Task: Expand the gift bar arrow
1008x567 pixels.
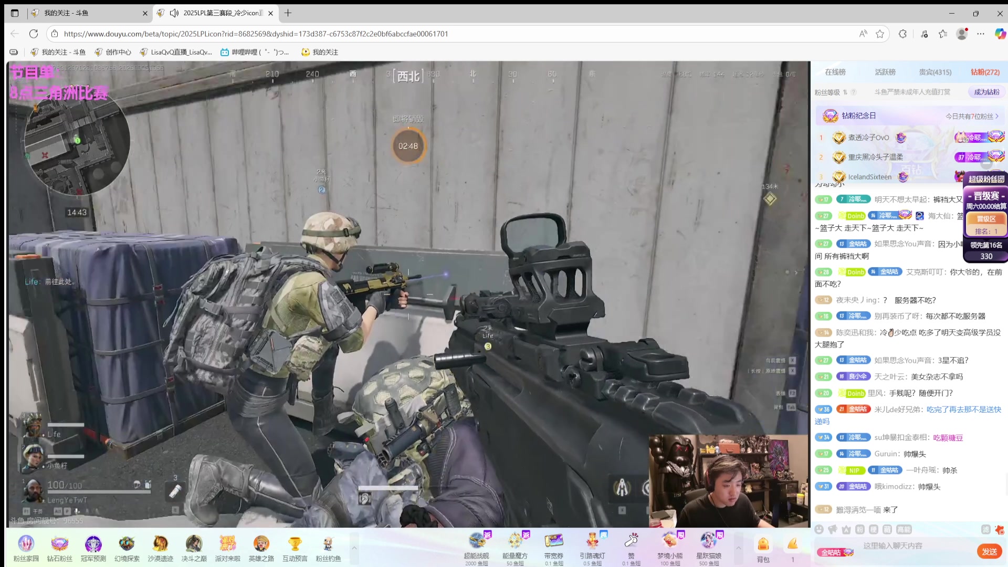Action: click(738, 548)
